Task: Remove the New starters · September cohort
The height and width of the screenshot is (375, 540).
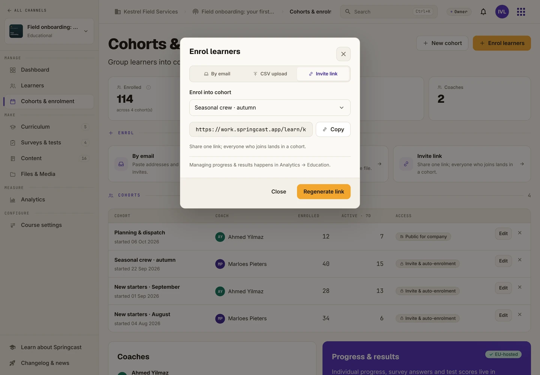Action: pos(520,287)
